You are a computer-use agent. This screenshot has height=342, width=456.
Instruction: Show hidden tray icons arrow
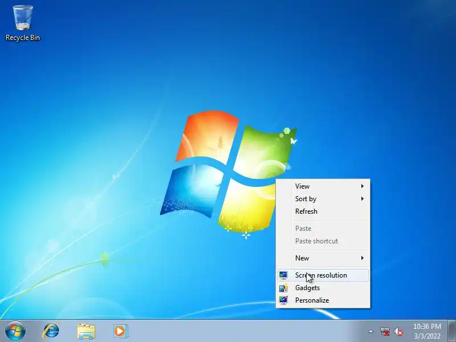point(370,331)
